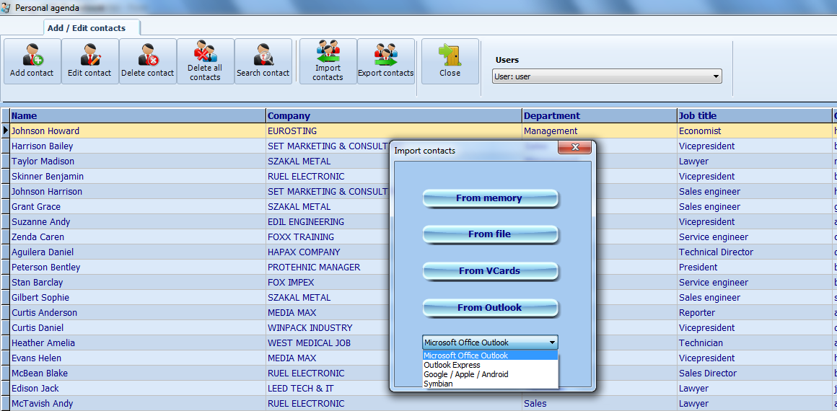Expand the Users dropdown list
The height and width of the screenshot is (411, 837).
716,76
